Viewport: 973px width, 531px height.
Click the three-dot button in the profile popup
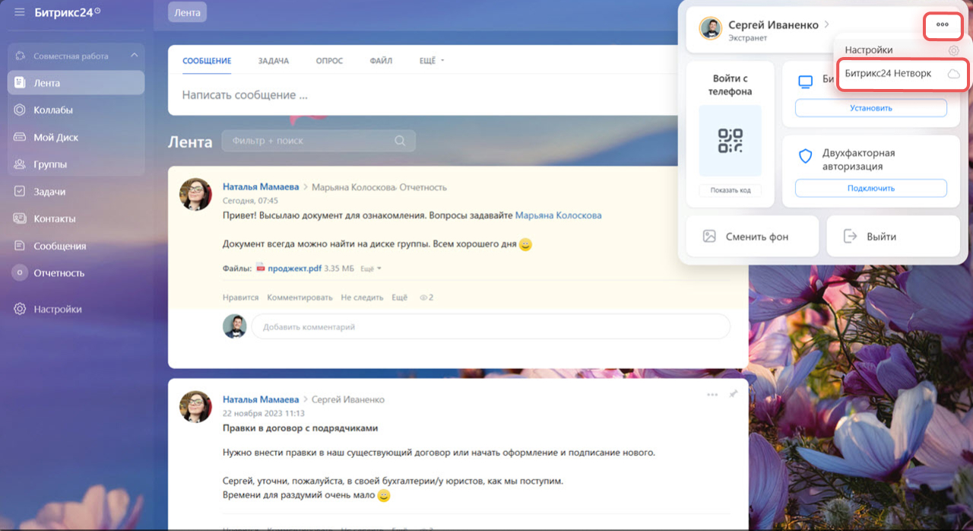(943, 24)
